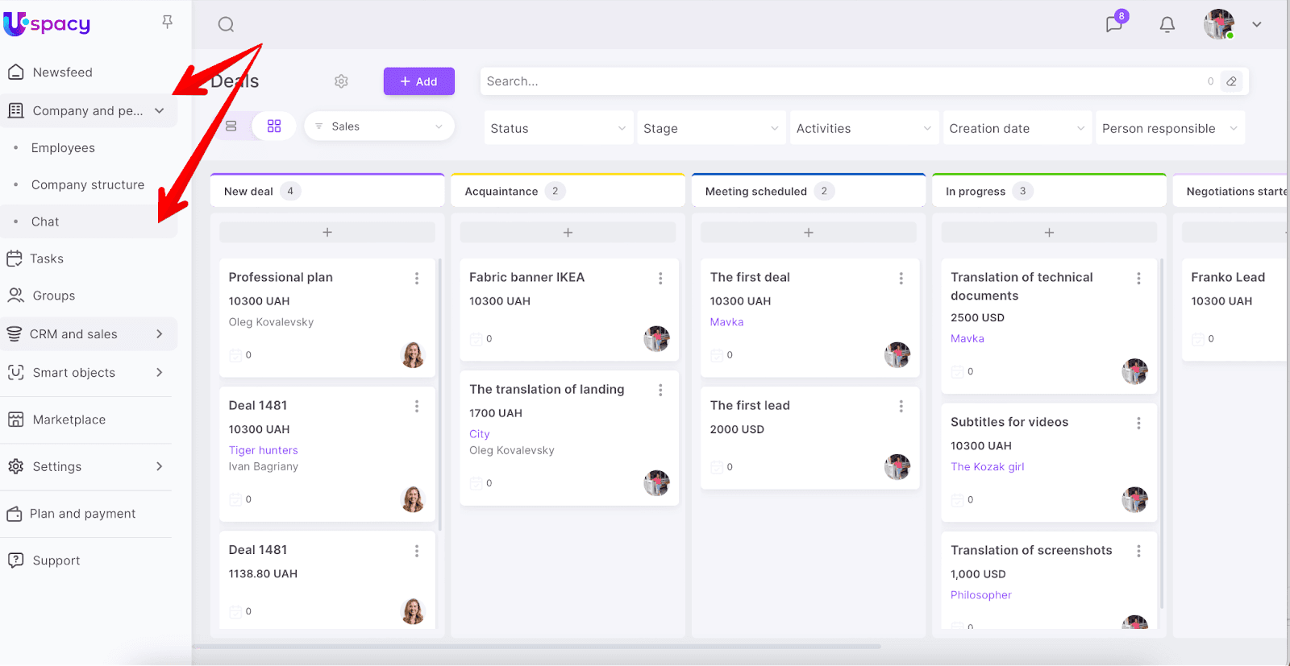The width and height of the screenshot is (1290, 666).
Task: Collapse Company and people section
Action: [x=160, y=111]
